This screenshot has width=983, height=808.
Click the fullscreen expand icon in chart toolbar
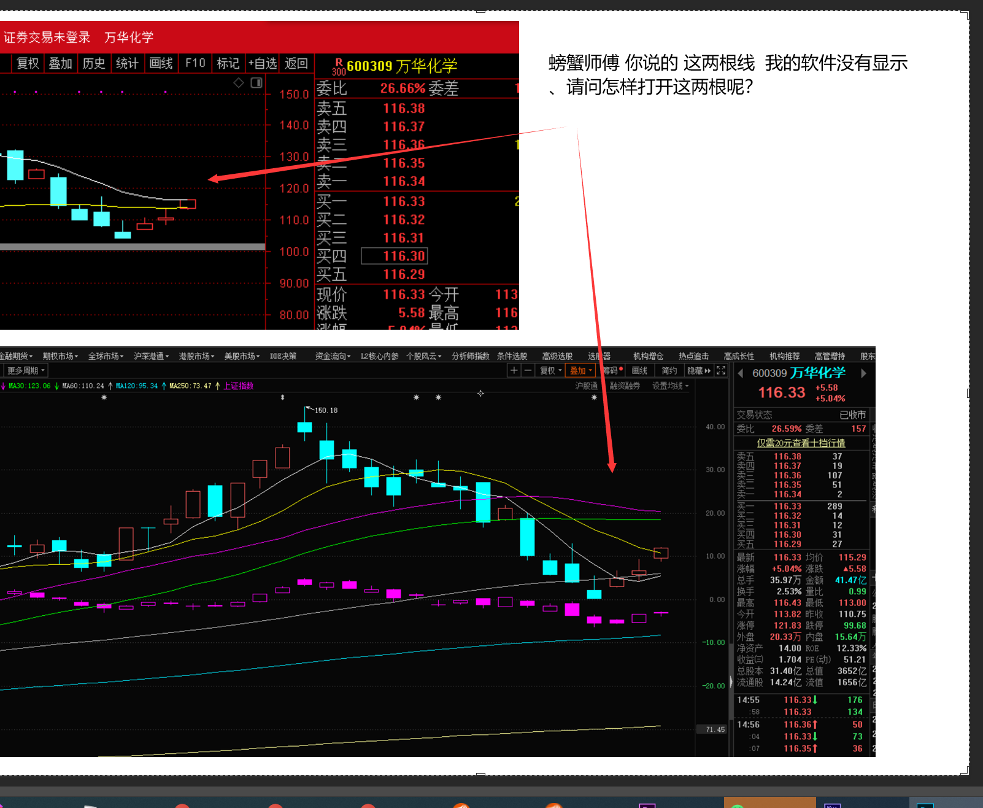point(721,370)
